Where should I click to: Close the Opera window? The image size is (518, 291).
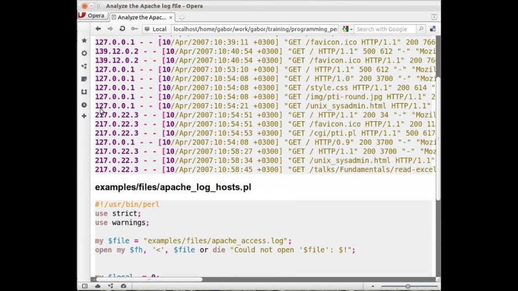[x=84, y=6]
